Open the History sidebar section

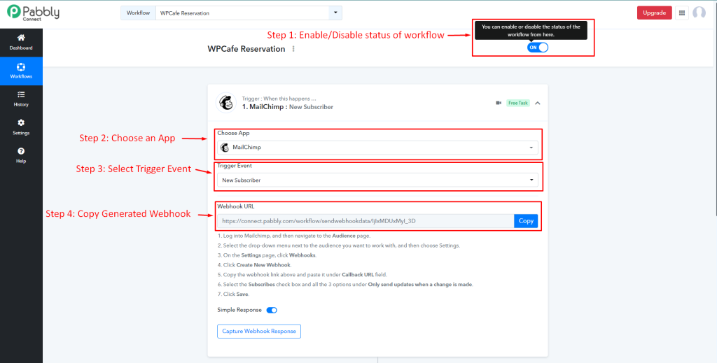21,99
